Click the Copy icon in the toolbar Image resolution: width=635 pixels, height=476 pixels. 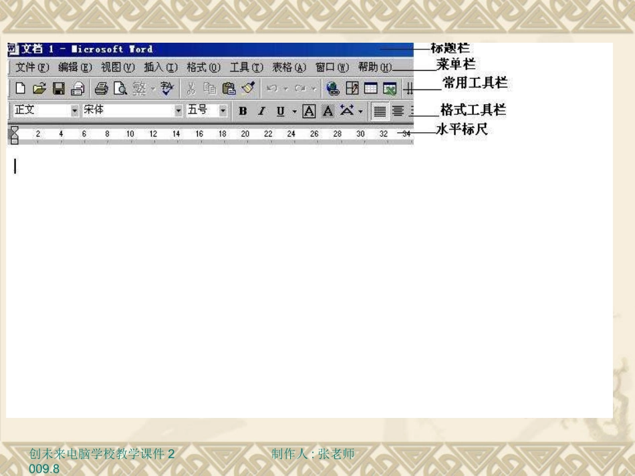tap(209, 88)
